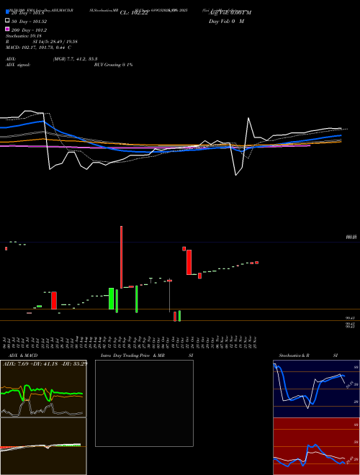
Task: Click the 'Avg Vol: 0.001 M' label
Action: point(230,13)
